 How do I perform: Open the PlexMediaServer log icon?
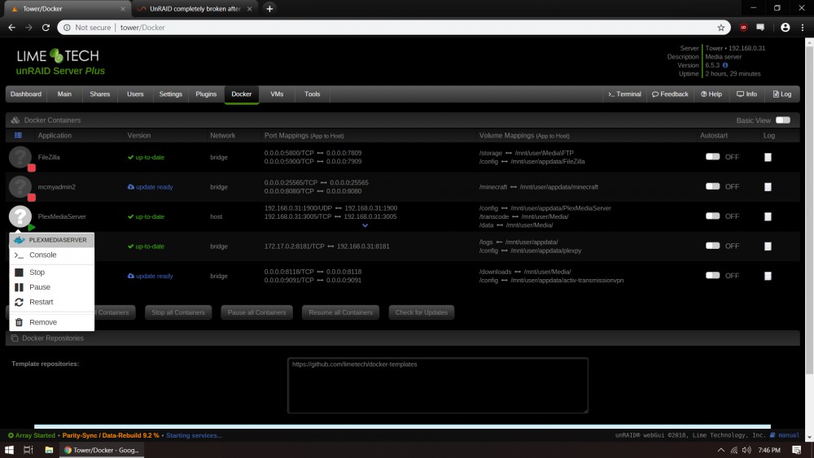click(768, 216)
